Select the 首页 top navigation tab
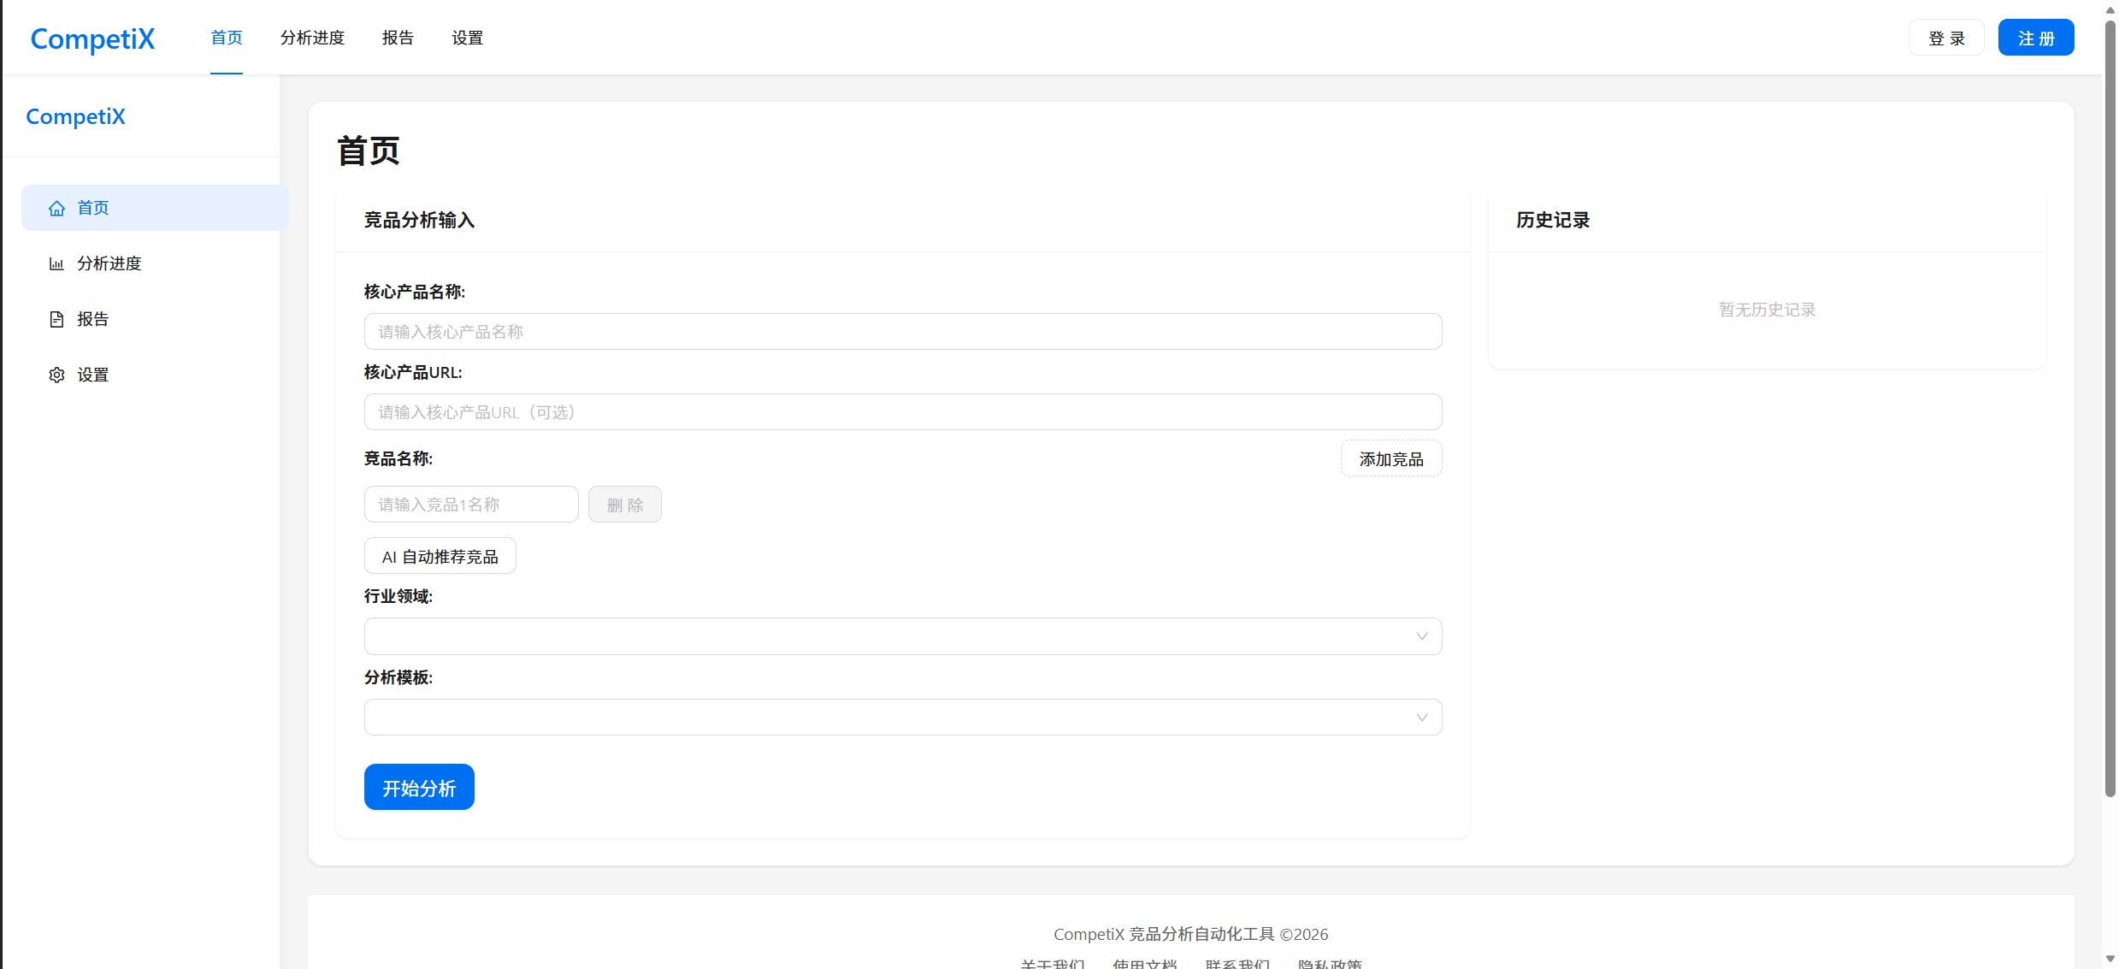 point(227,38)
